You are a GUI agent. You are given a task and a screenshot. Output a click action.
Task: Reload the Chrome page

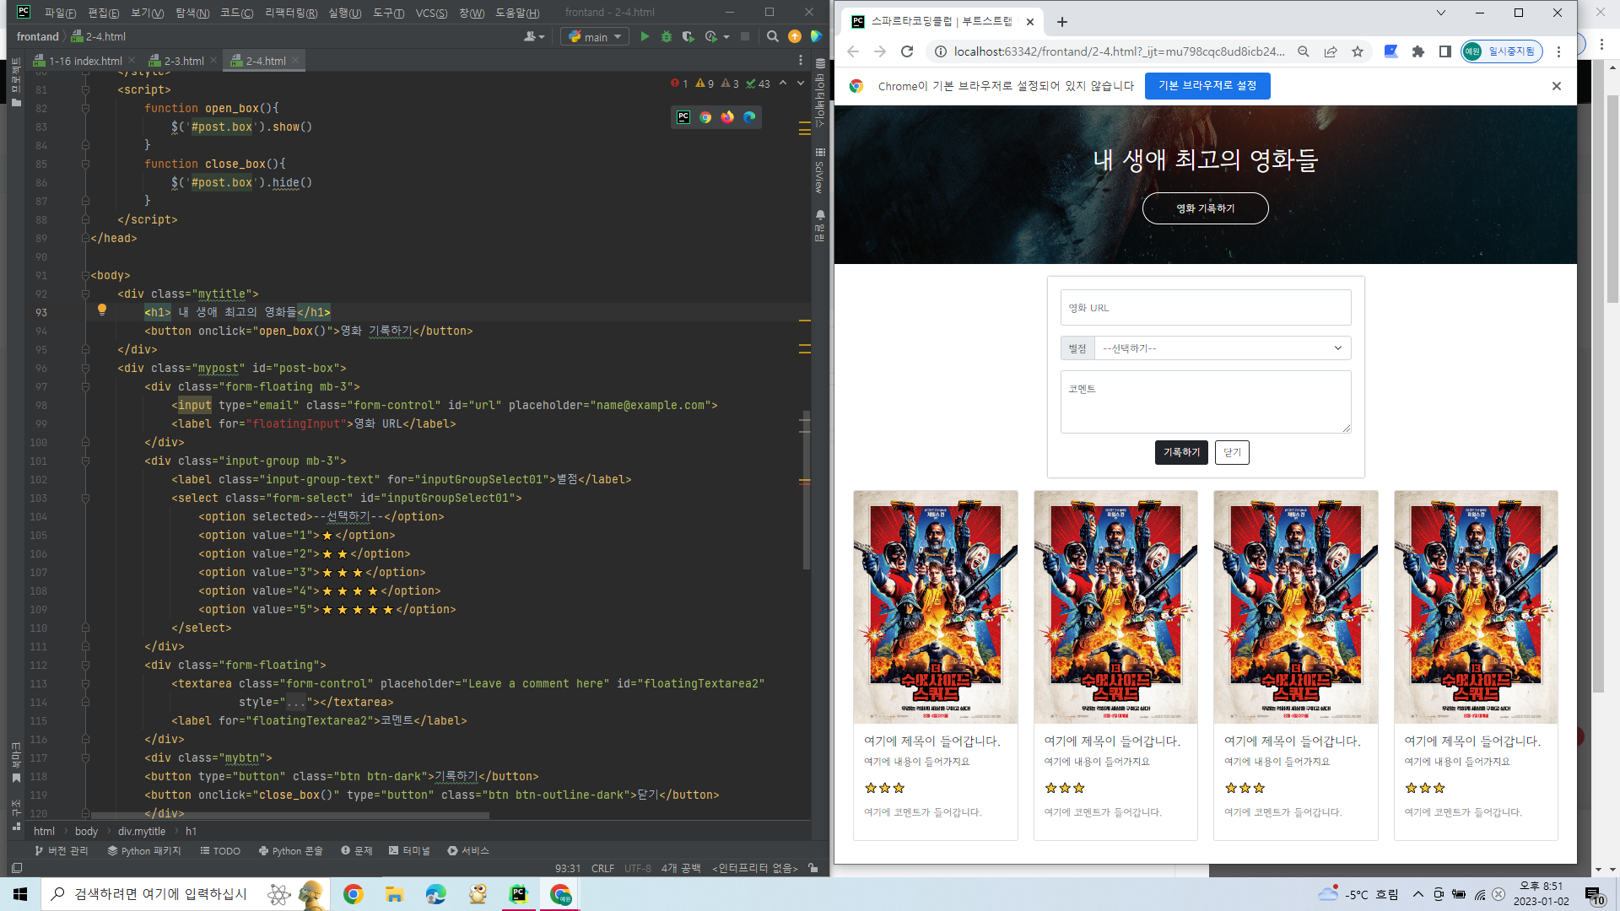click(907, 51)
